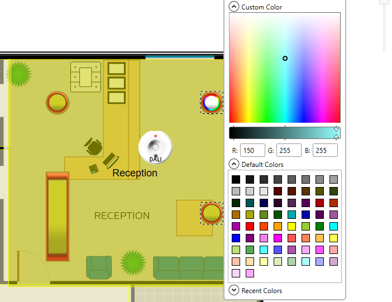Viewport: 392px width, 302px height.
Task: Click the top cabinet in the shelf stack
Action: pyautogui.click(x=117, y=69)
